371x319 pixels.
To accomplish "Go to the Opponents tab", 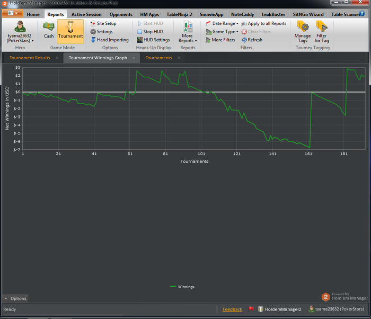I will point(121,14).
